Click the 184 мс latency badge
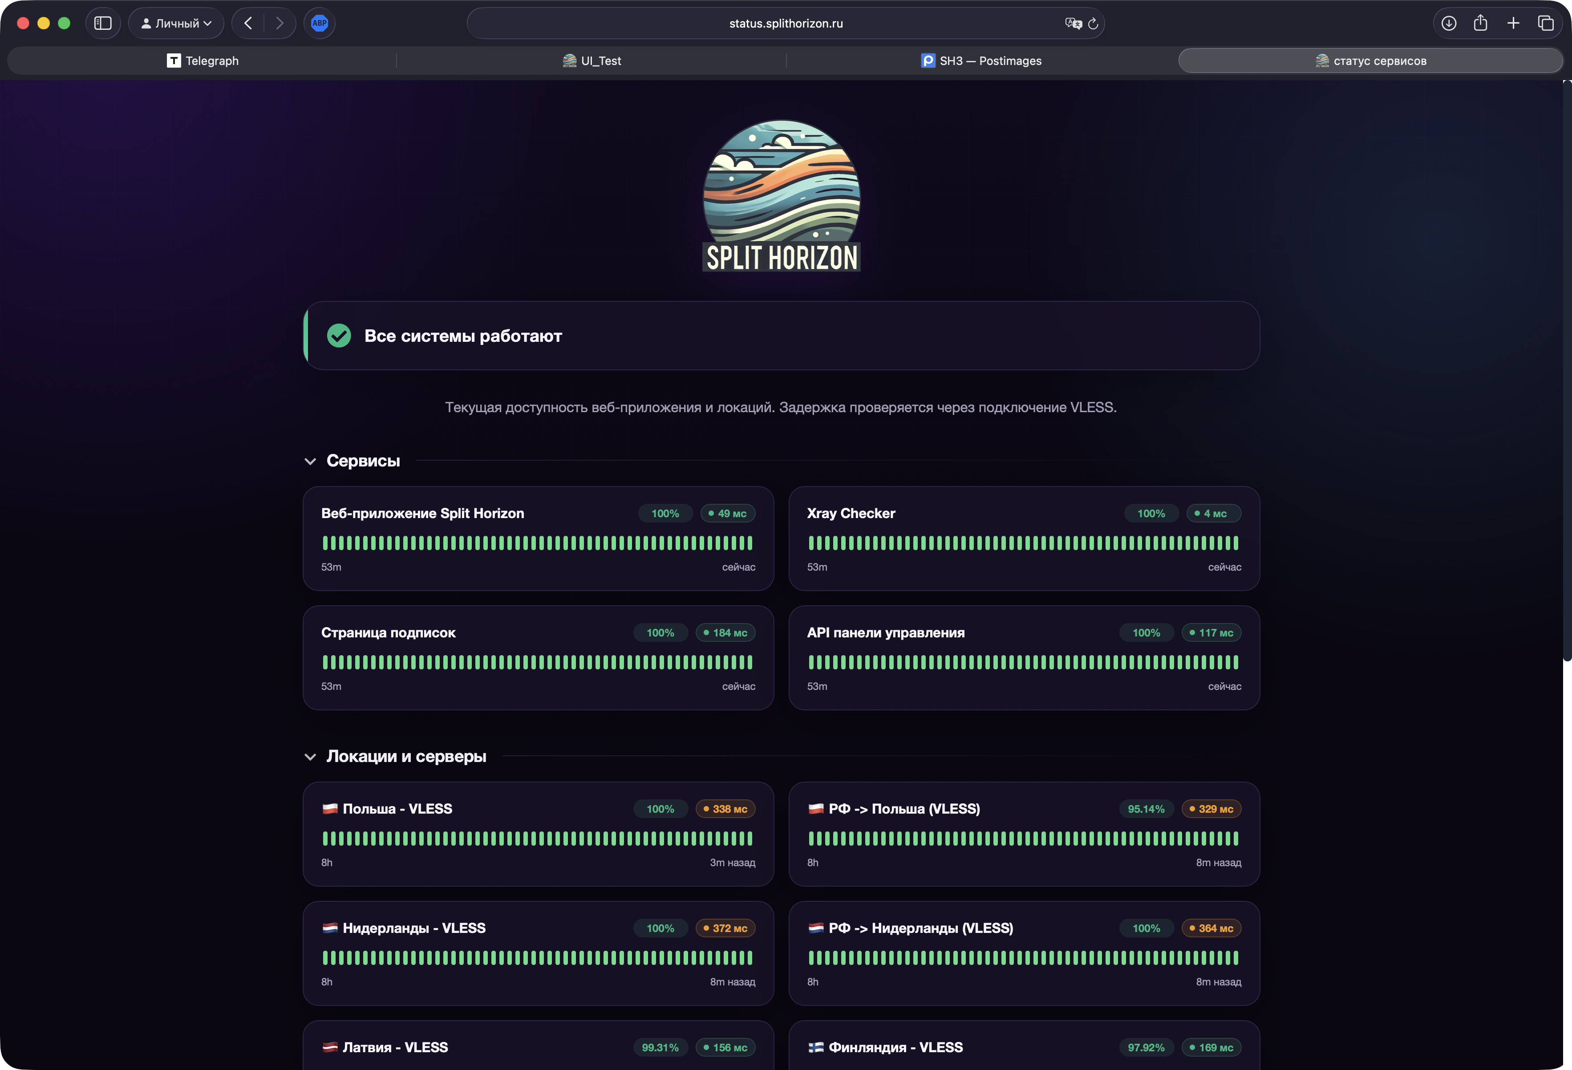 [x=725, y=632]
